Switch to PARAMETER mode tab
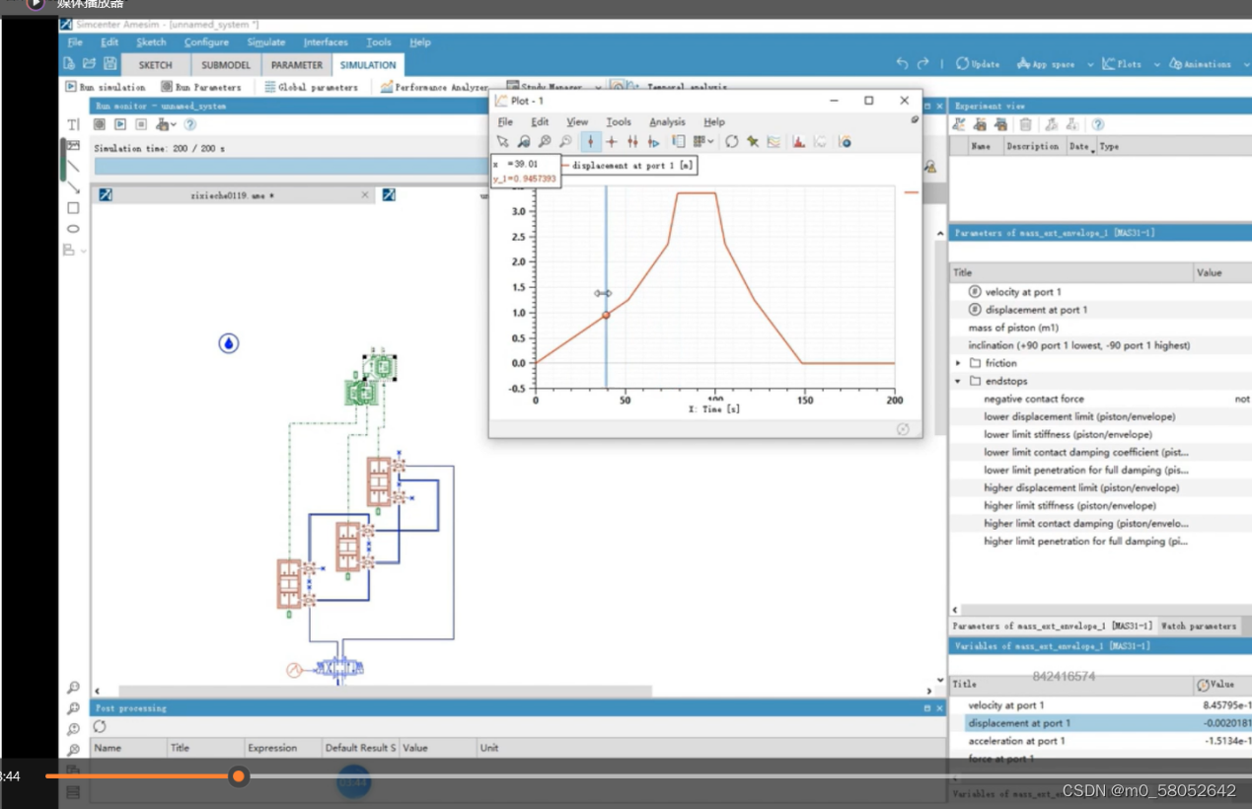The height and width of the screenshot is (809, 1252). (x=297, y=65)
